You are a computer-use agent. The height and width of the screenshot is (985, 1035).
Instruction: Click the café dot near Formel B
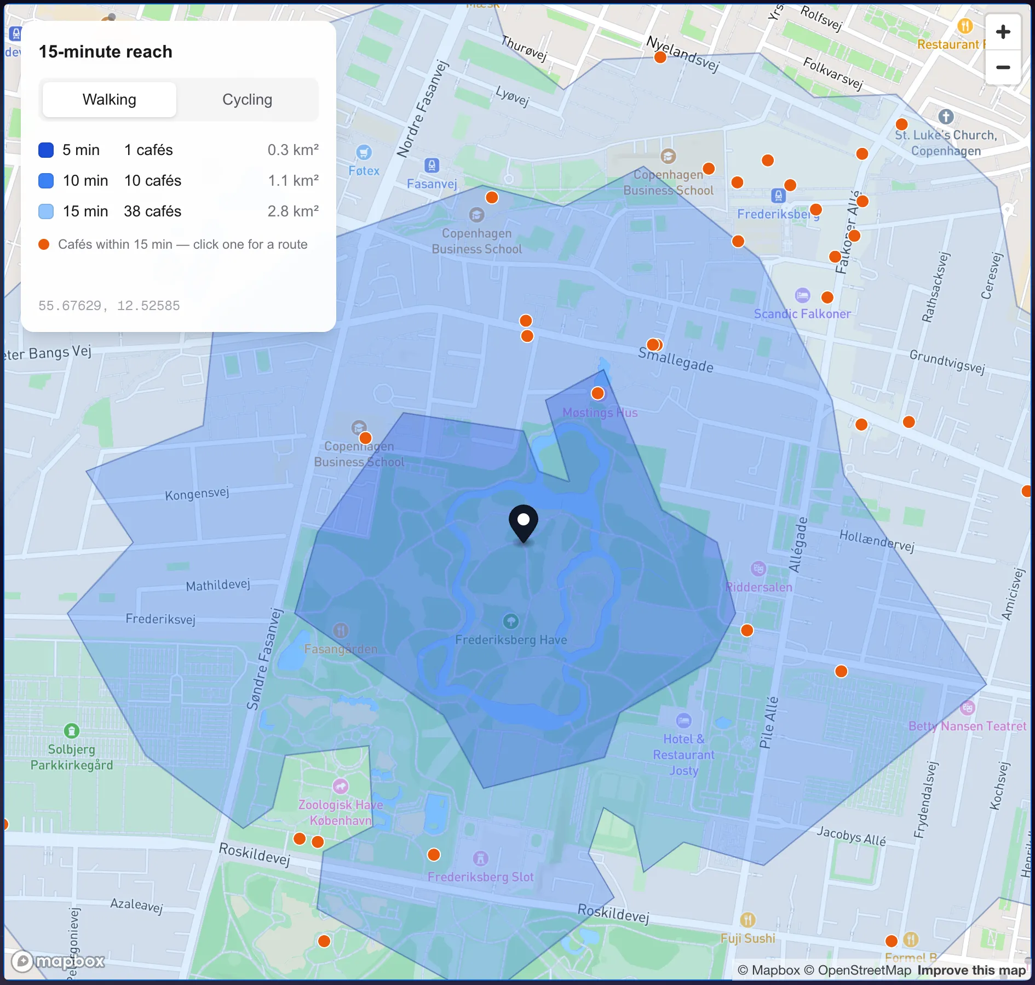(892, 941)
